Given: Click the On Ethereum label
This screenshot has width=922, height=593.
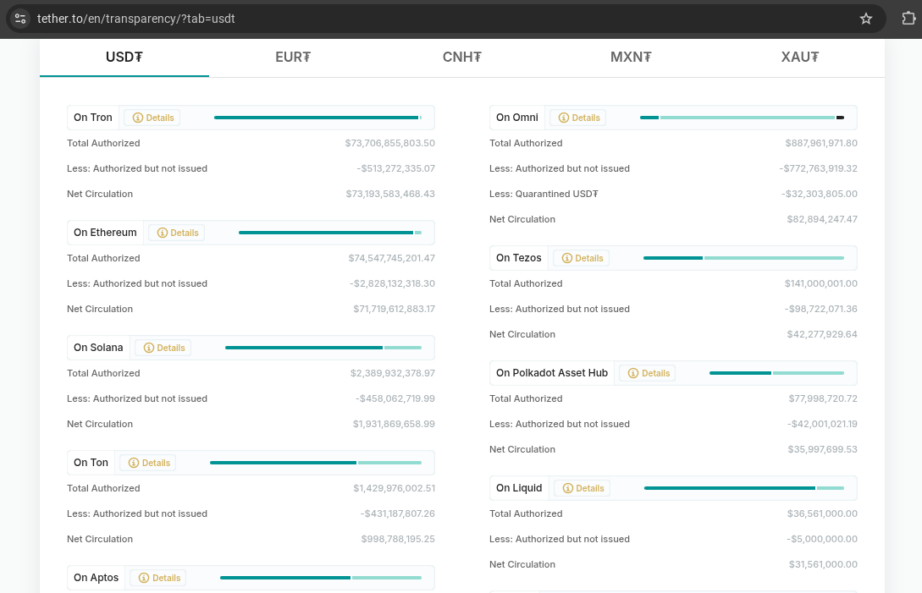Looking at the screenshot, I should (105, 233).
